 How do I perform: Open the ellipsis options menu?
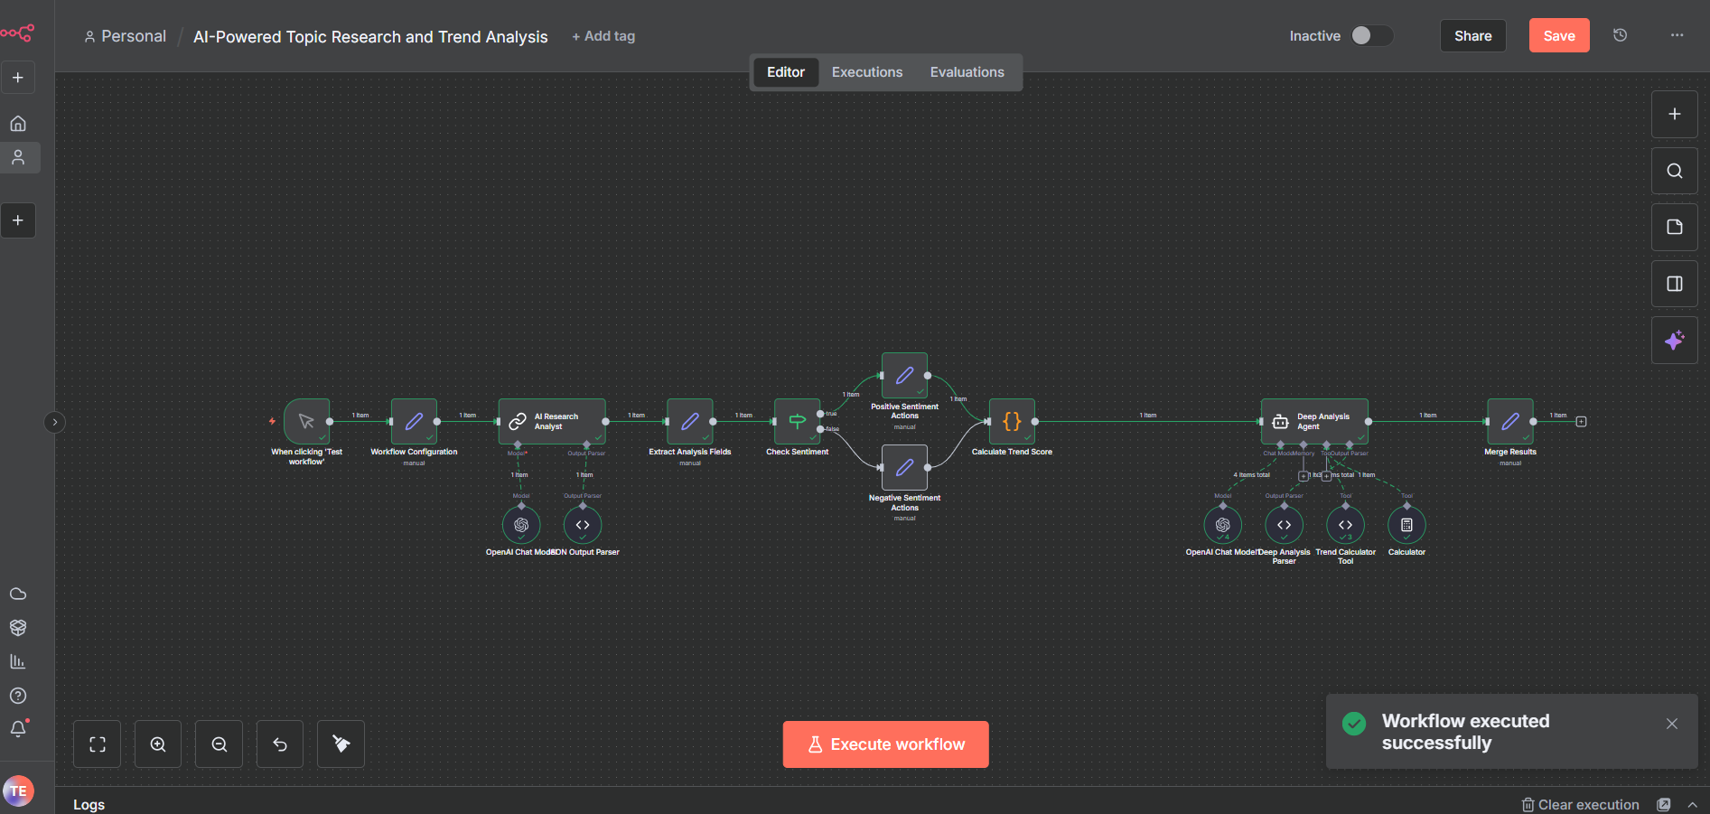[1677, 35]
